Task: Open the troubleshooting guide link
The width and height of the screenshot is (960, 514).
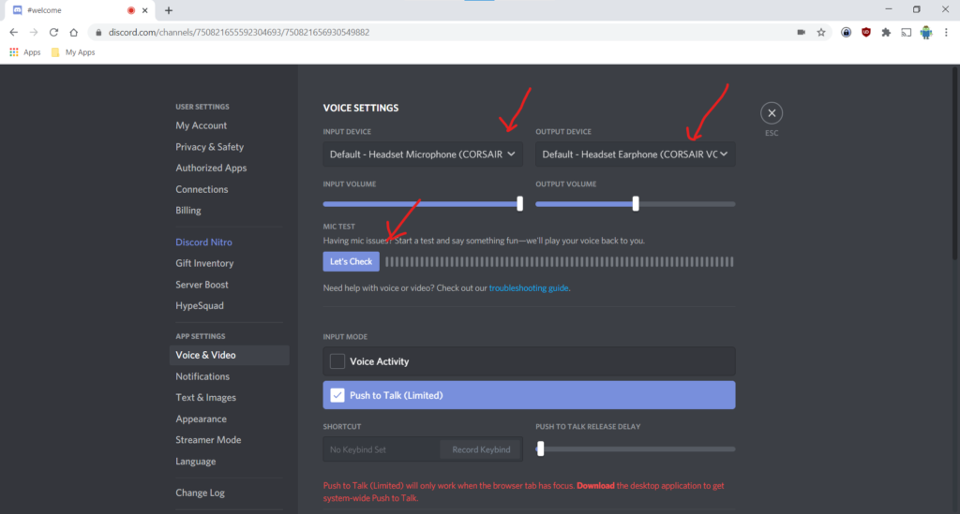Action: (x=529, y=287)
